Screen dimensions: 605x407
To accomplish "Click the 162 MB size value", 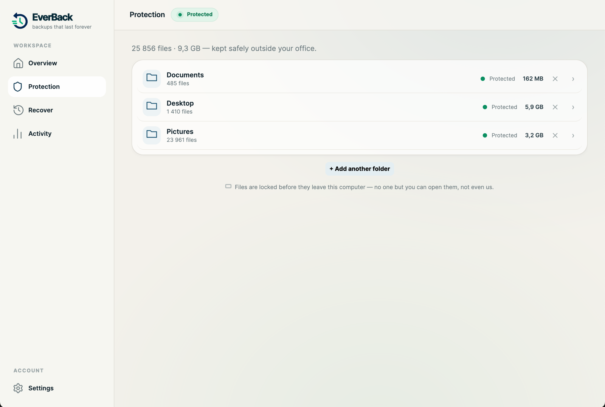I will coord(533,79).
